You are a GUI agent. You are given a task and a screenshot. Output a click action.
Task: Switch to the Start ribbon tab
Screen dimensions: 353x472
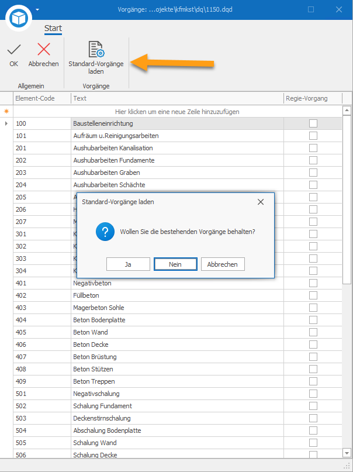click(53, 28)
